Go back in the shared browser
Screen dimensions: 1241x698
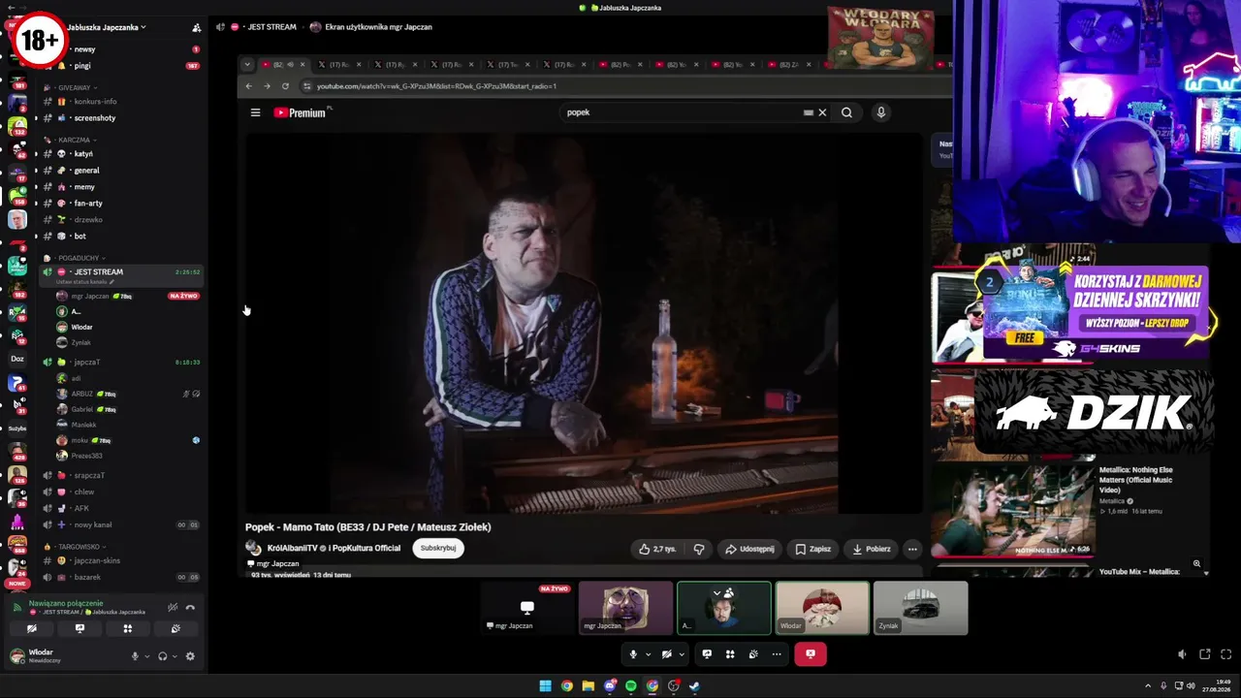pos(248,86)
